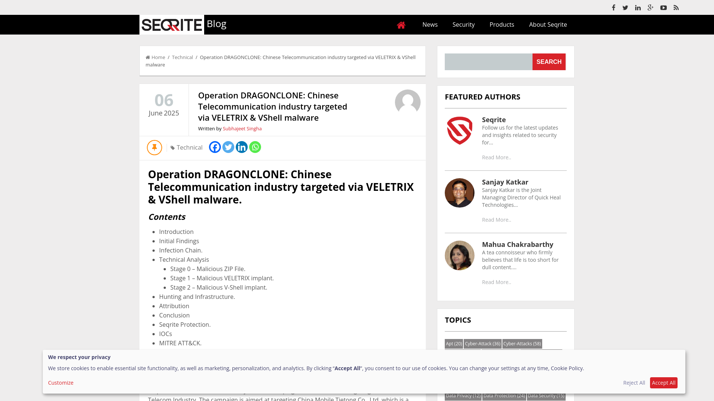This screenshot has width=714, height=401.
Task: Open Sanjay Katkar author name
Action: point(505,182)
